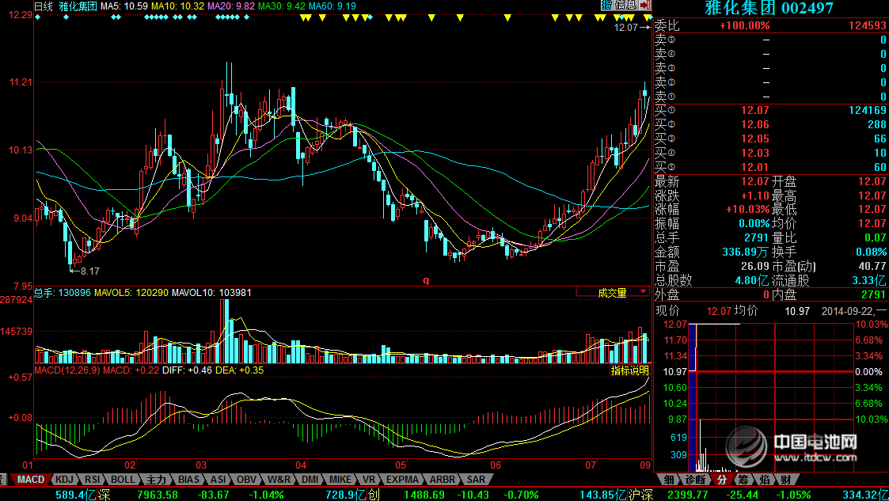The width and height of the screenshot is (889, 501).
Task: Click the red exit arrow icon
Action: pyautogui.click(x=645, y=6)
